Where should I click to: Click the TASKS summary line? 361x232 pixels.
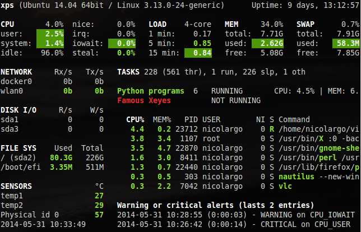pos(211,72)
